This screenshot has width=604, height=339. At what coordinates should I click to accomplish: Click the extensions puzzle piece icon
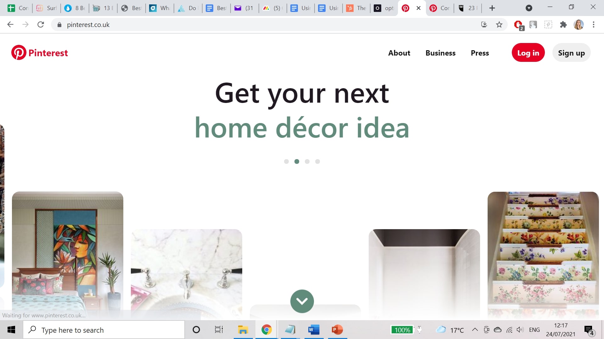coord(563,24)
